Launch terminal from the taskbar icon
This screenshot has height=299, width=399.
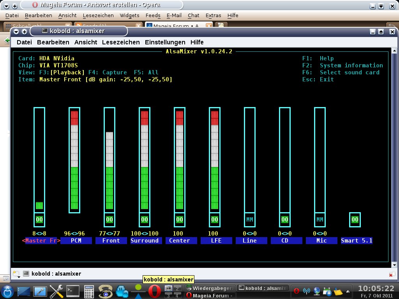(x=73, y=291)
